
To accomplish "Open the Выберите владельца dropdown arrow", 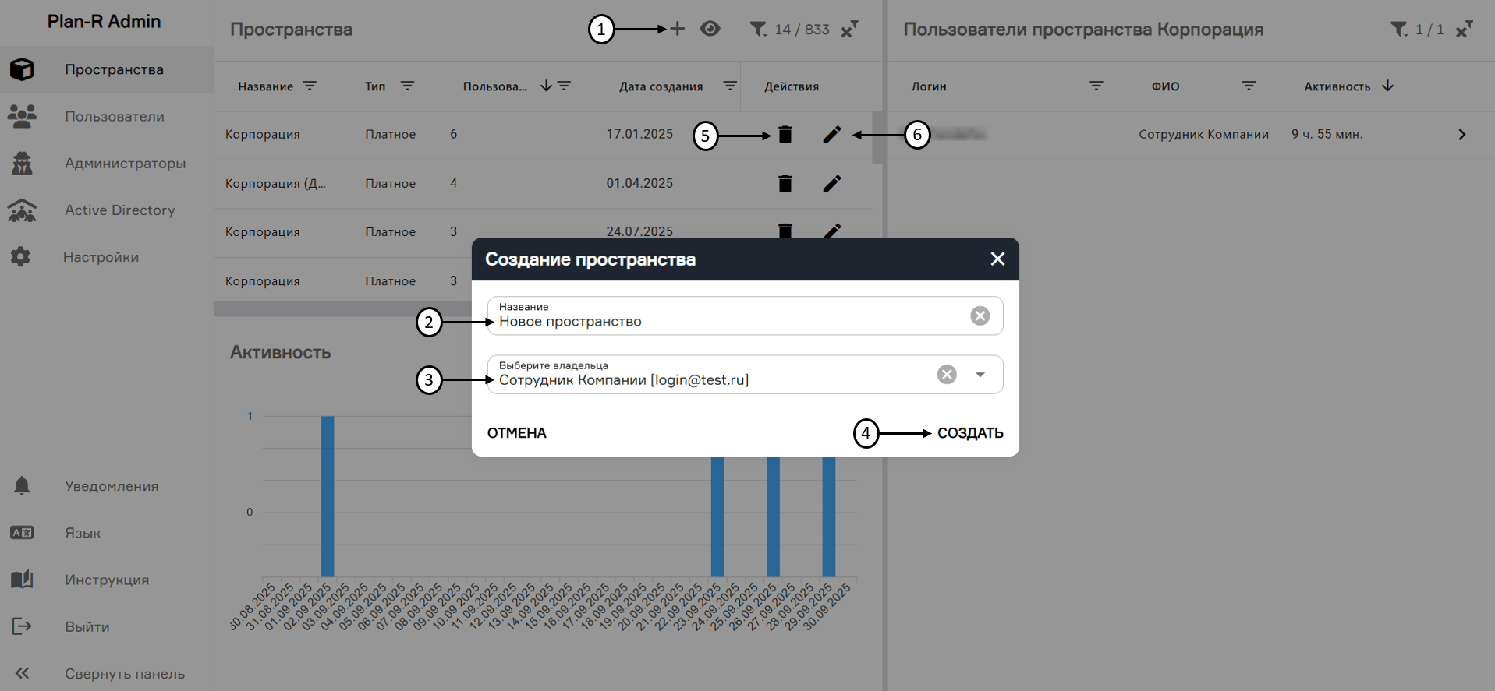I will pyautogui.click(x=980, y=375).
